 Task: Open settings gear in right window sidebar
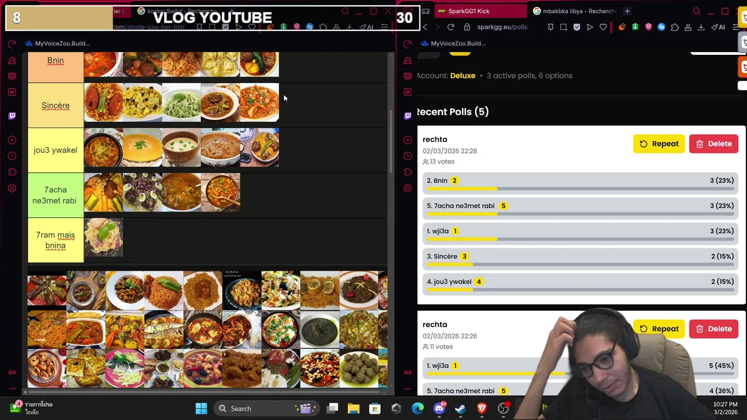click(x=407, y=188)
